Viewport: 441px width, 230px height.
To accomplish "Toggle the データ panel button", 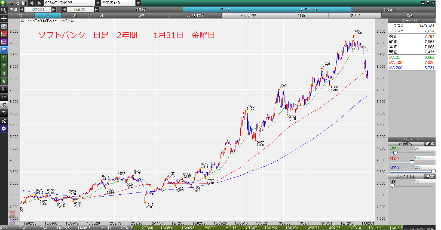I will click(x=225, y=10).
